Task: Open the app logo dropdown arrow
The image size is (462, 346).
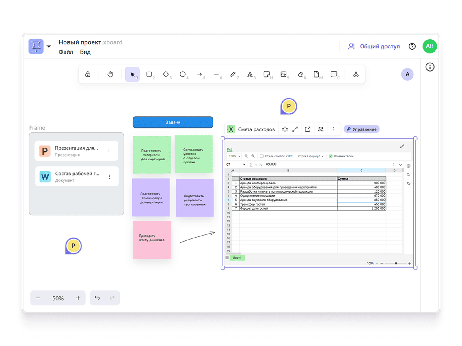Action: [49, 46]
